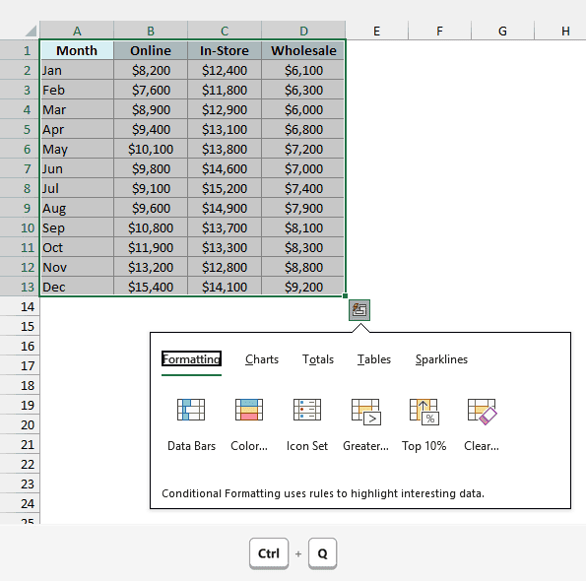Viewport: 586px width, 581px height.
Task: Select row 1 header
Action: (x=20, y=50)
